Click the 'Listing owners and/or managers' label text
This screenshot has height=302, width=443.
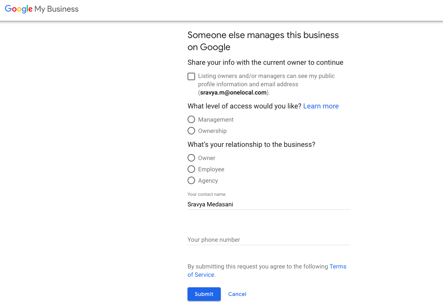coord(266,76)
